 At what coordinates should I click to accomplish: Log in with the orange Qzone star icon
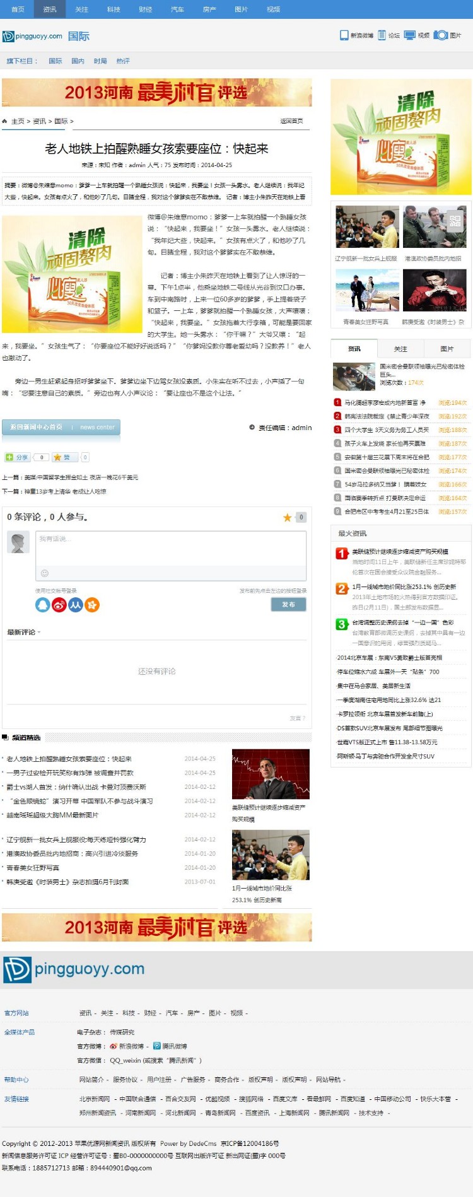92,605
